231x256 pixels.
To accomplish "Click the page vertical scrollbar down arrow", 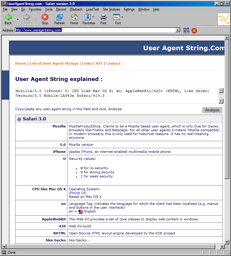I will [x=227, y=242].
